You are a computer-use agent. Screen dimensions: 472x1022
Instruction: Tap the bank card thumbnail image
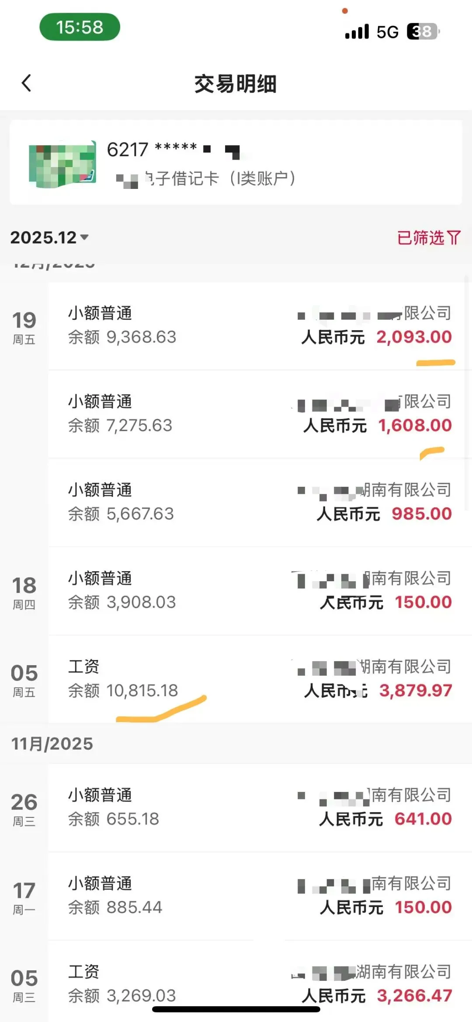pyautogui.click(x=62, y=165)
